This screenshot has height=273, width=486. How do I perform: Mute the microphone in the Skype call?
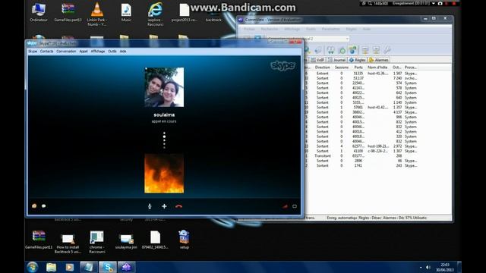(150, 206)
